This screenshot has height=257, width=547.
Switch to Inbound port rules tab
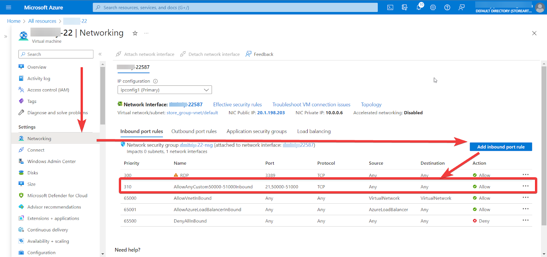[142, 132]
